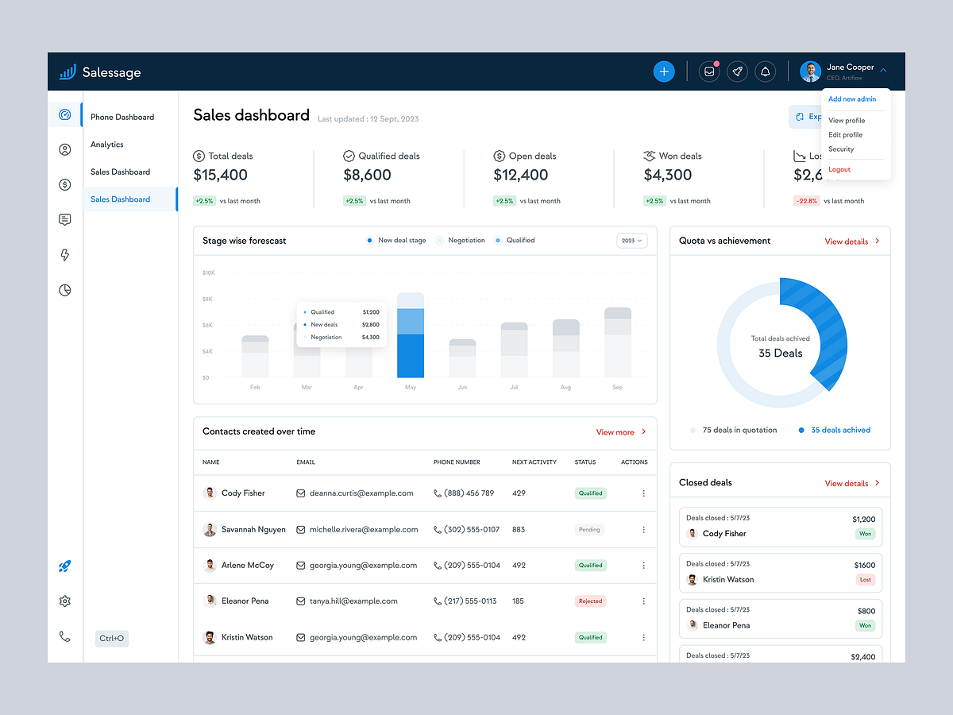
Task: Select the contacts person icon in sidebar
Action: 64,149
